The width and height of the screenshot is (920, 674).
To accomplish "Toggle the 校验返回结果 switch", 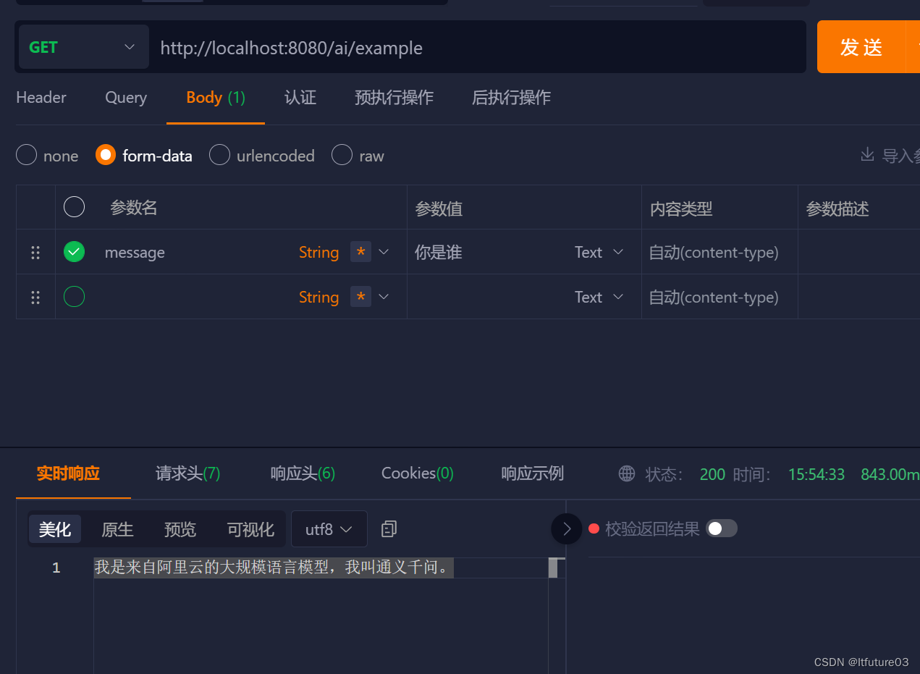I will pos(722,528).
